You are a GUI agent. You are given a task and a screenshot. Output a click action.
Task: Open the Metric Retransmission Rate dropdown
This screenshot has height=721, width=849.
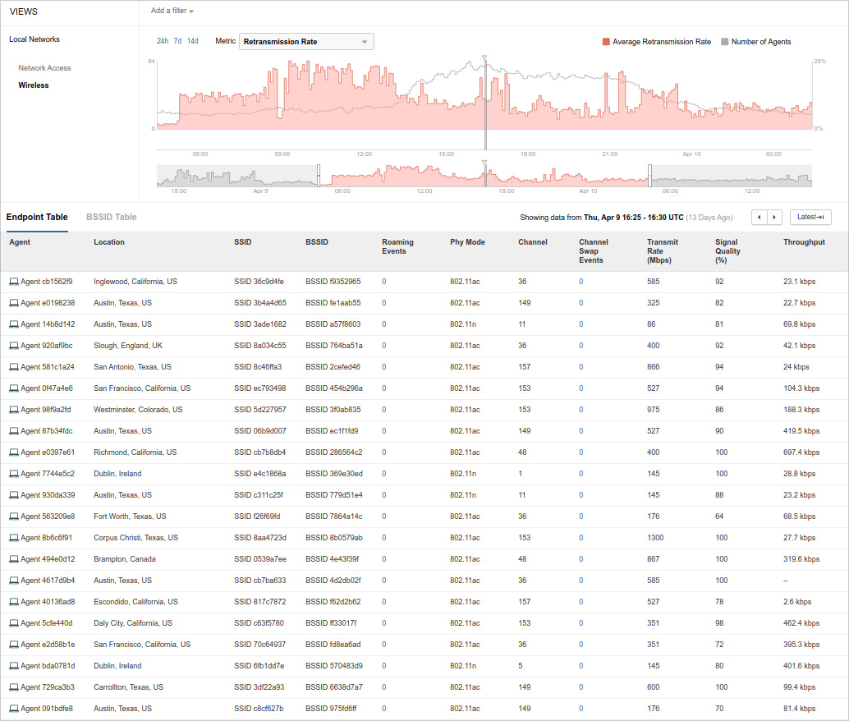tap(306, 42)
